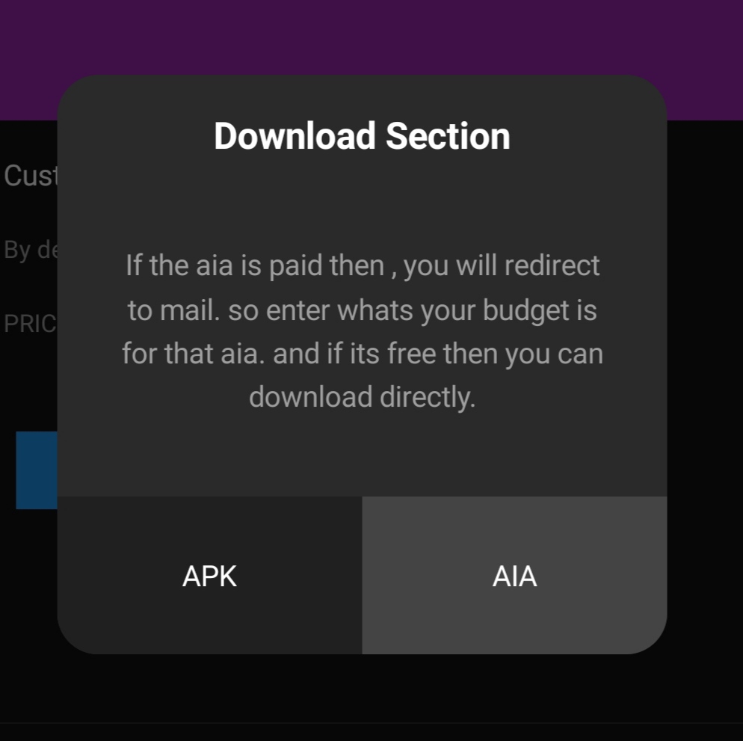Click the word 'Section' in the title
Screen dimensions: 743x741
coord(448,136)
